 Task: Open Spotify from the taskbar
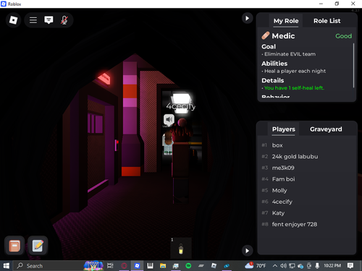point(188,266)
